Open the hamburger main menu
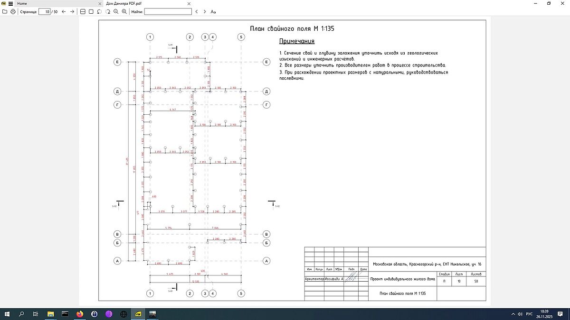570x320 pixels. [x=10, y=3]
